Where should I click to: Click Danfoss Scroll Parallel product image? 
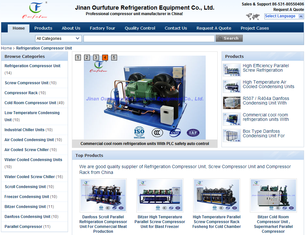click(103, 195)
